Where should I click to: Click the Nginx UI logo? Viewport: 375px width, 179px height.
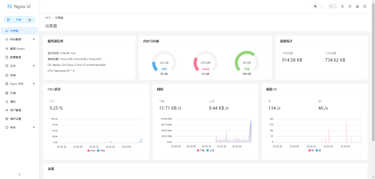click(19, 7)
